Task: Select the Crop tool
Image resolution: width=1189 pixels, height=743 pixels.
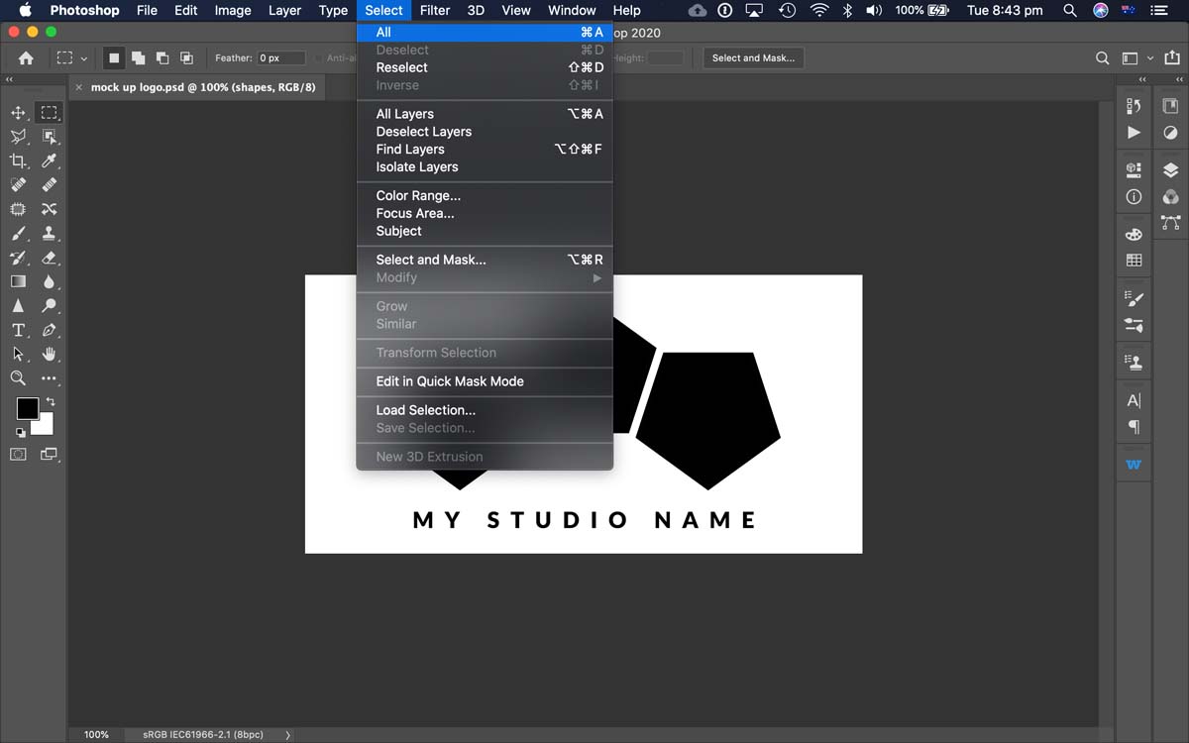Action: pos(18,160)
